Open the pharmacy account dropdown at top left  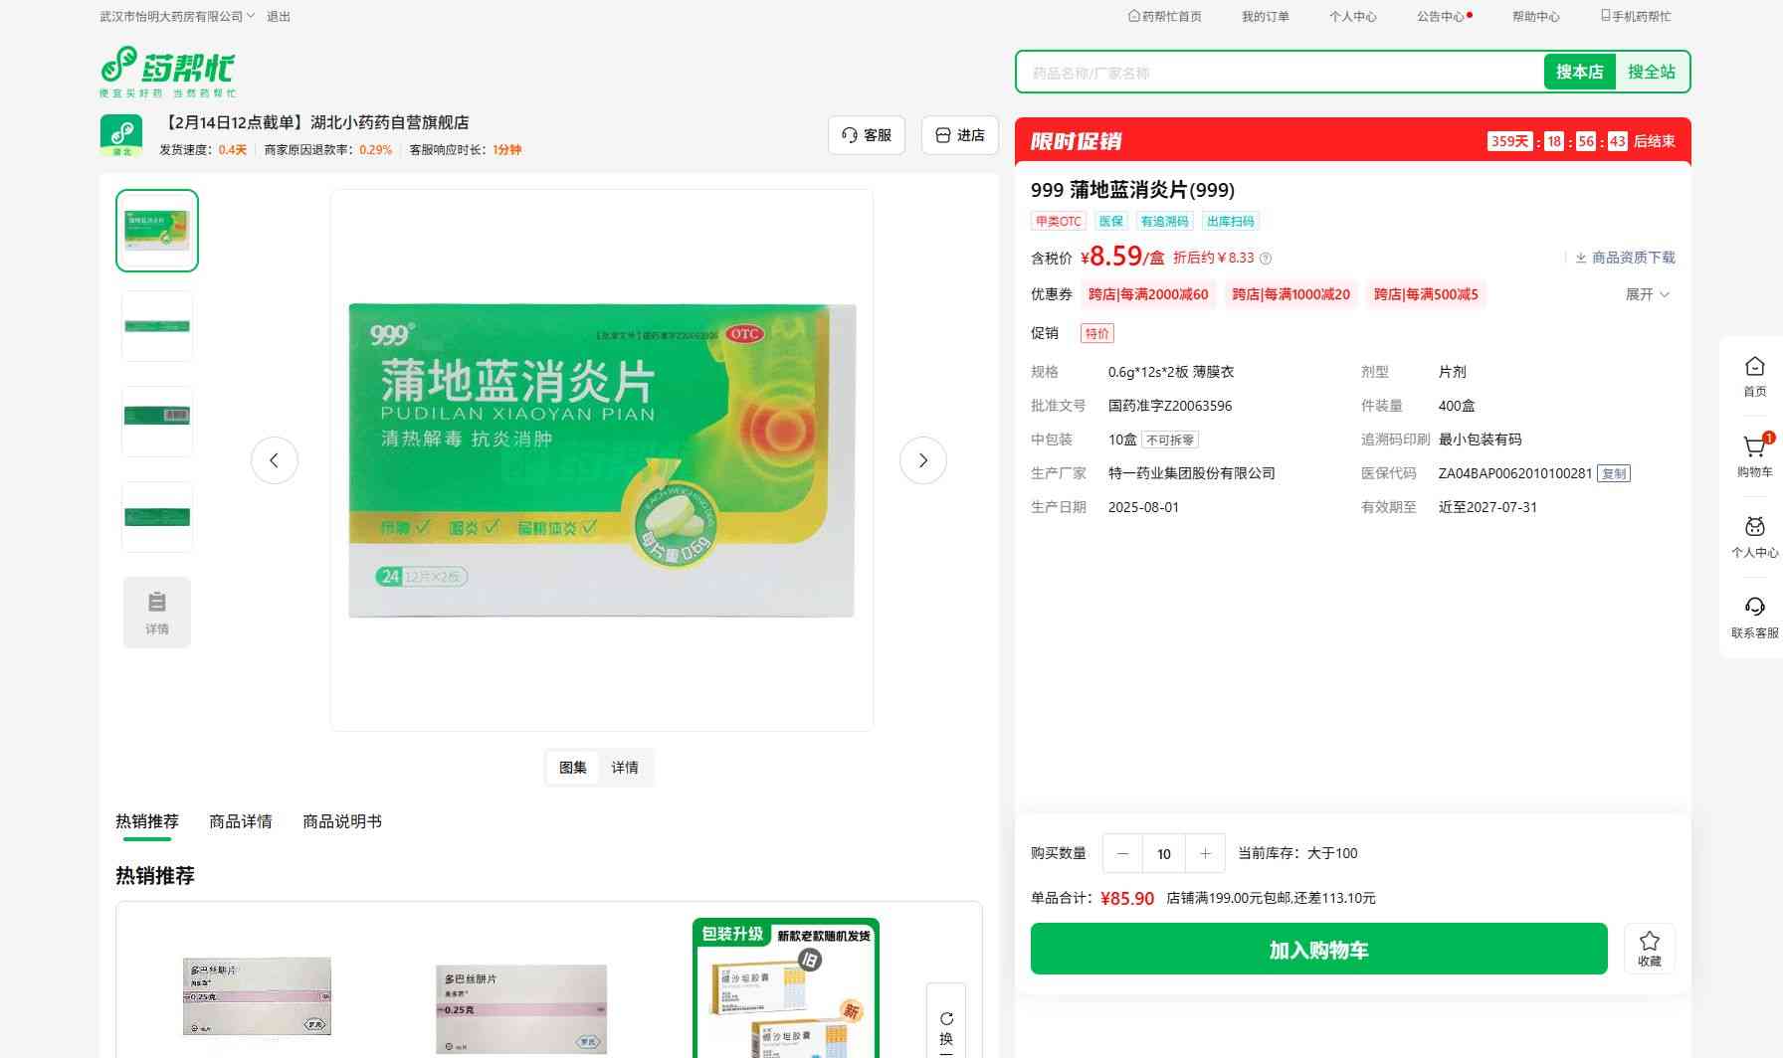[x=177, y=16]
